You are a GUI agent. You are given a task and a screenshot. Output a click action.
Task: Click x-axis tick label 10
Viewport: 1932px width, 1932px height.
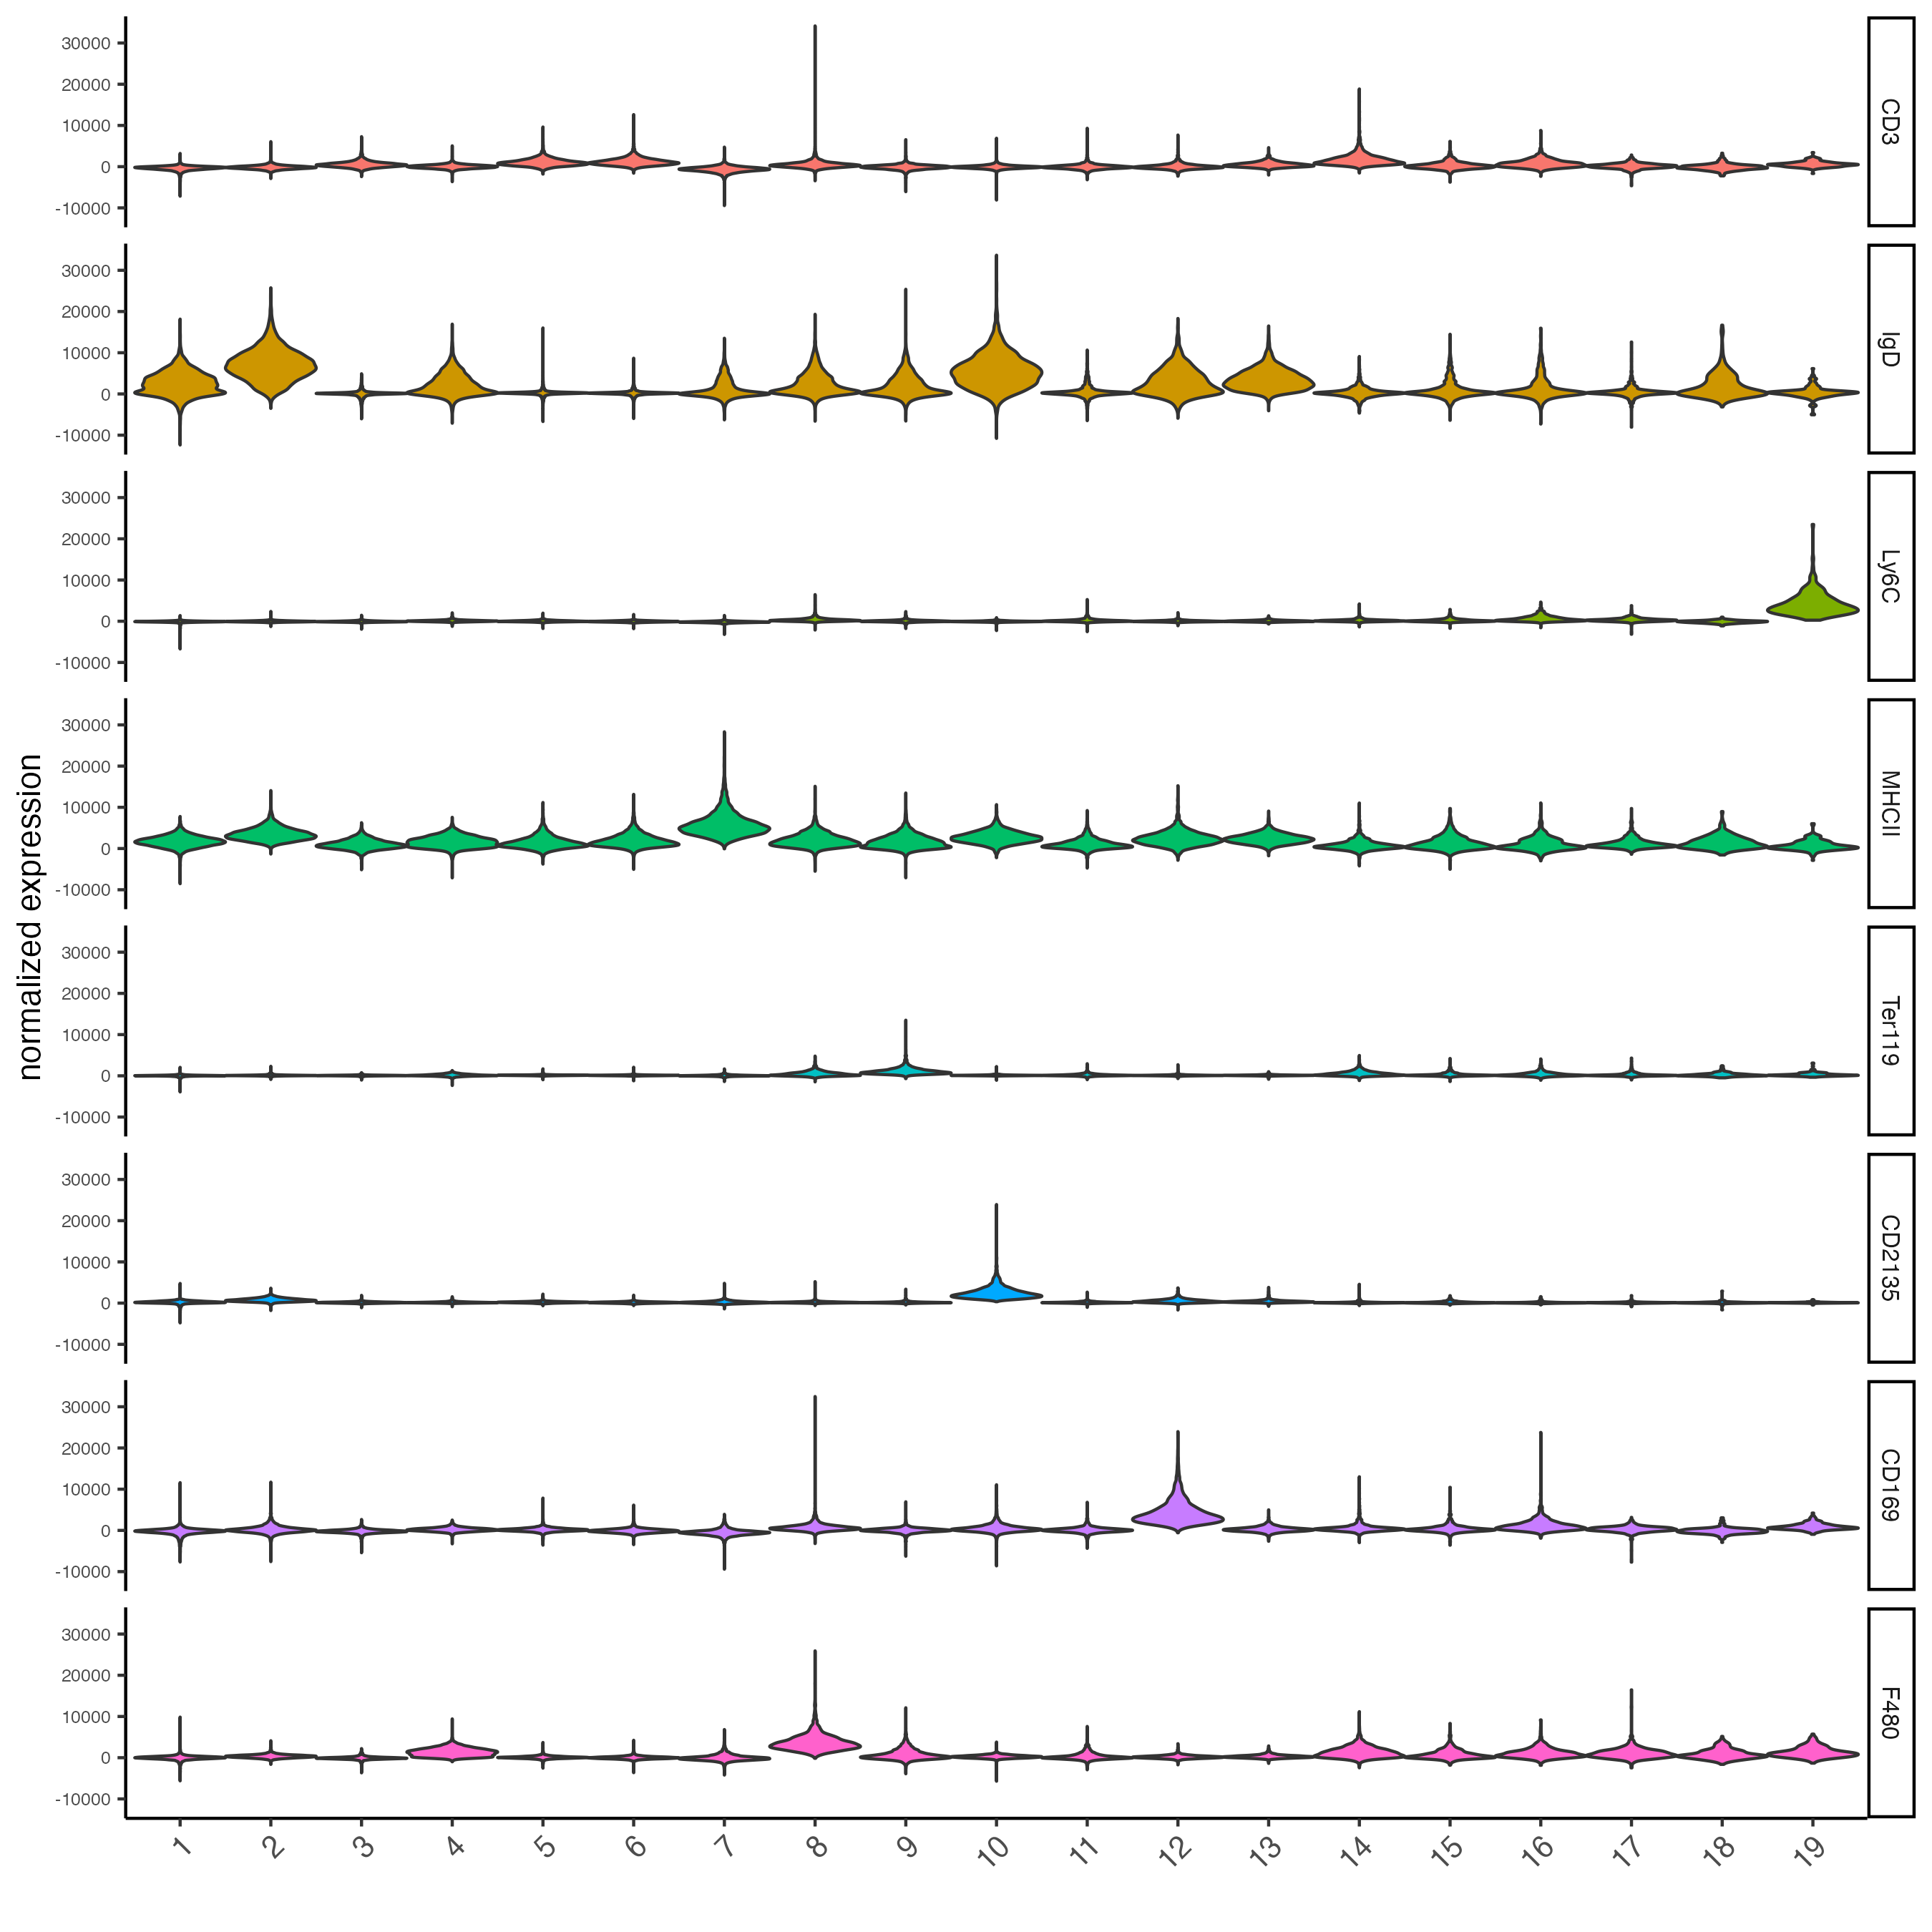pos(994,1851)
